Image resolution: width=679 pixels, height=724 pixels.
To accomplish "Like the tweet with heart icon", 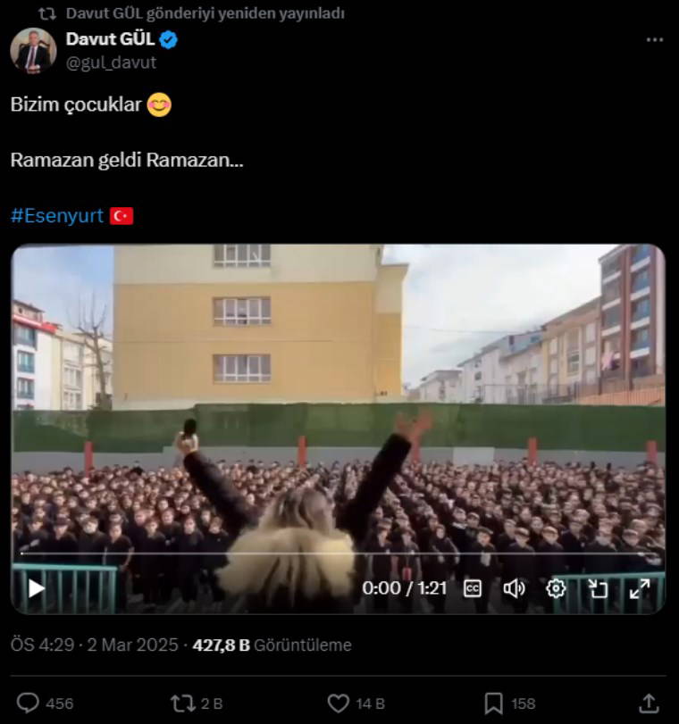I will point(339,703).
